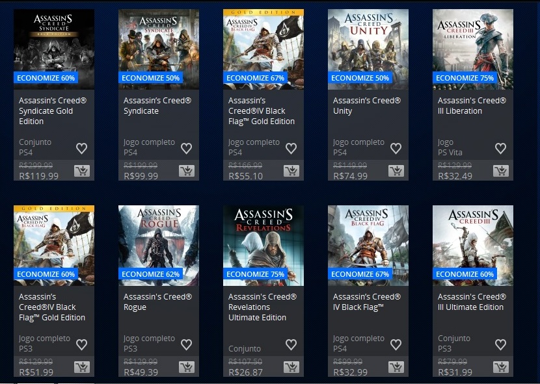This screenshot has width=540, height=384.
Task: Open Assassin's Creed Unity cover image
Action: 368,49
